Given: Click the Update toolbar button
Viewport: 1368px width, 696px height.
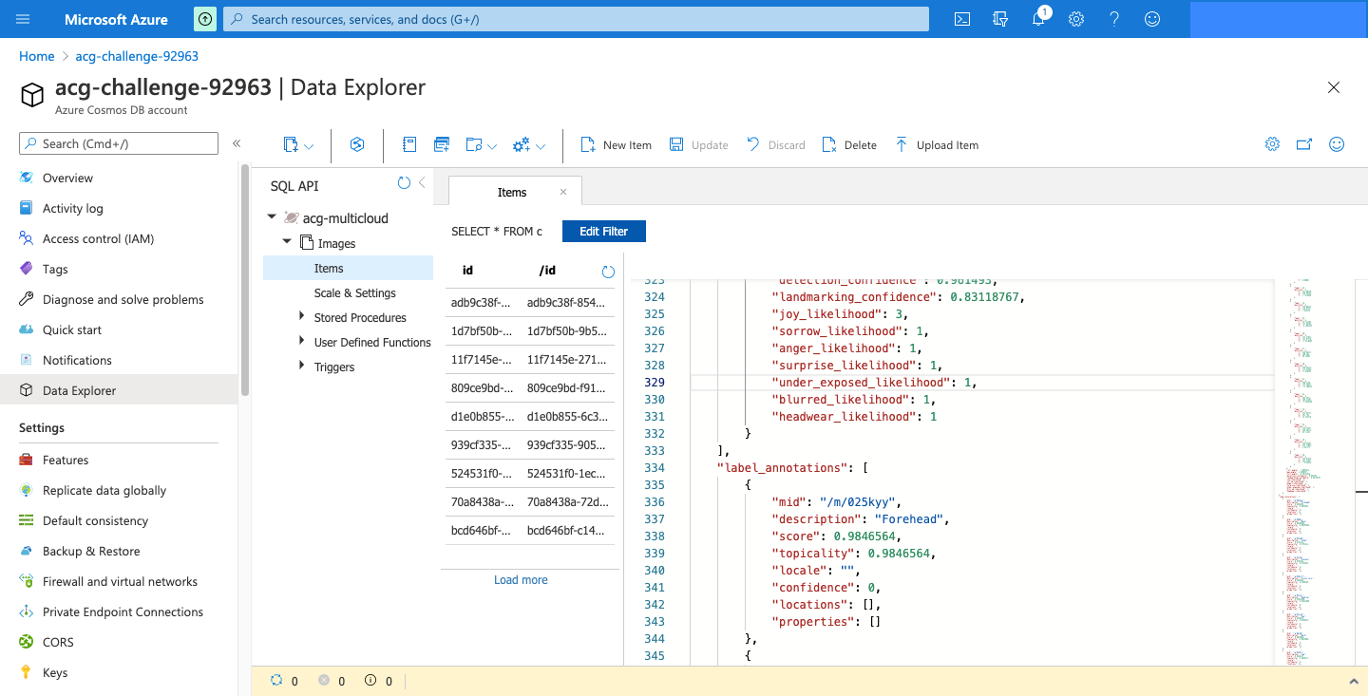Looking at the screenshot, I should [x=699, y=145].
